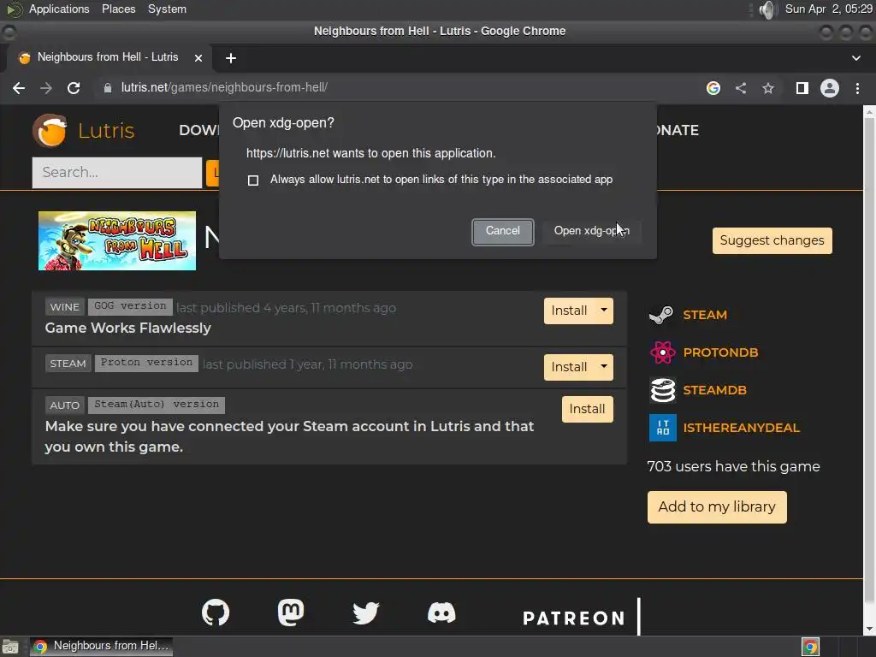Tick Always allow lutris.net checkbox
The height and width of the screenshot is (657, 876).
[x=253, y=181]
